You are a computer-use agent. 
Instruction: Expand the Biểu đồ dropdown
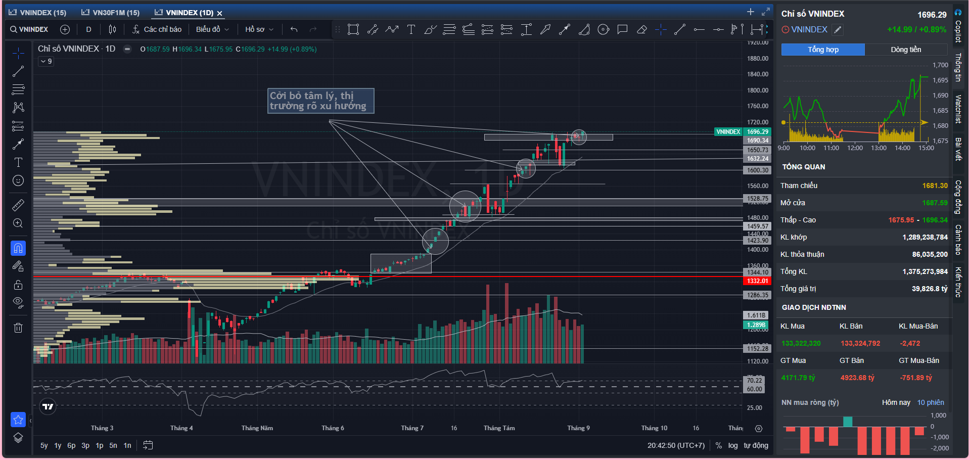212,29
